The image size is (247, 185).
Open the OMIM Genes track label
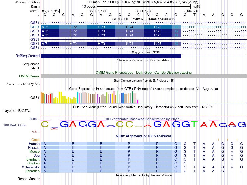[29, 76]
